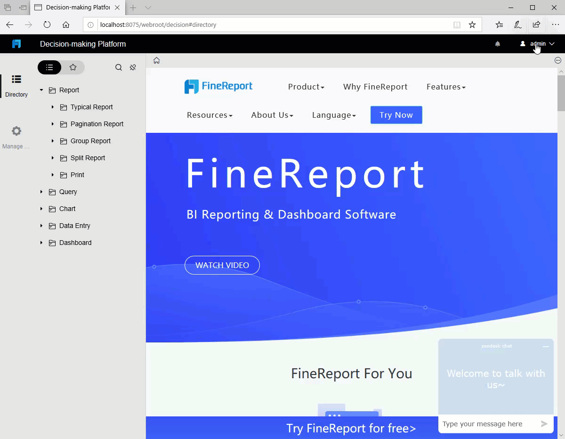Switch to list view on the directory toggle
This screenshot has width=565, height=439.
point(49,67)
